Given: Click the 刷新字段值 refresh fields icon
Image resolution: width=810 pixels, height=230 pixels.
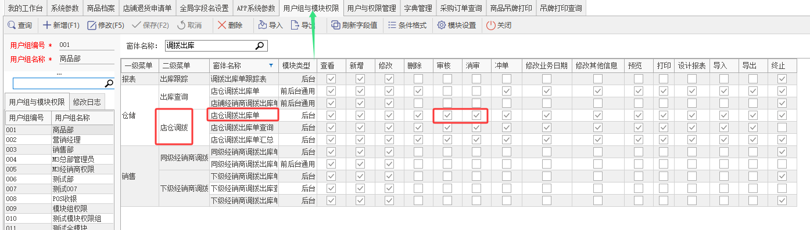Looking at the screenshot, I should pos(336,25).
